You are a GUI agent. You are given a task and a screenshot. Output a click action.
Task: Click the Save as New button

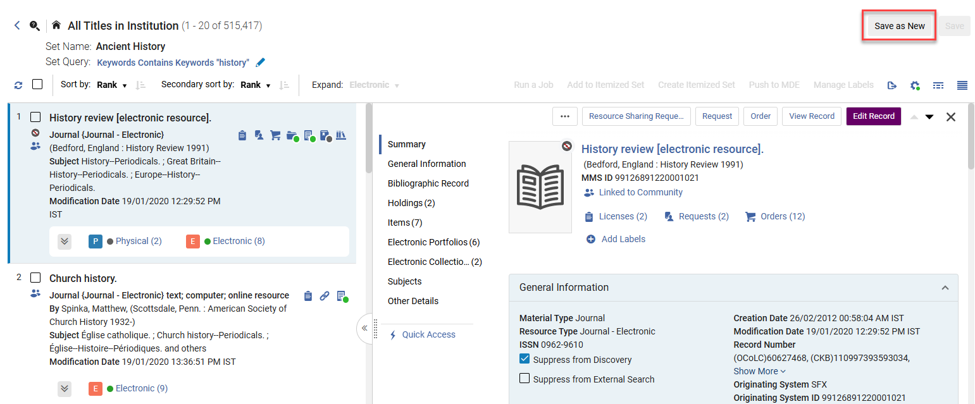click(899, 26)
